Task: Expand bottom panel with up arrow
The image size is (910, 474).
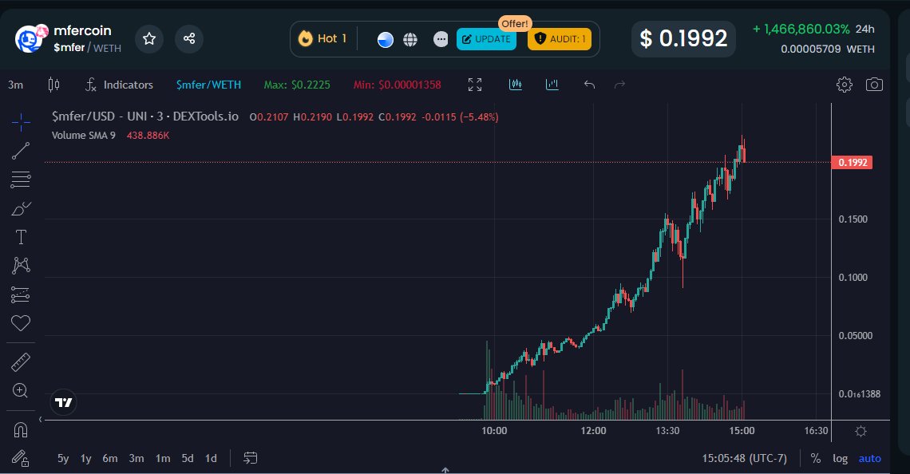Action: click(445, 470)
